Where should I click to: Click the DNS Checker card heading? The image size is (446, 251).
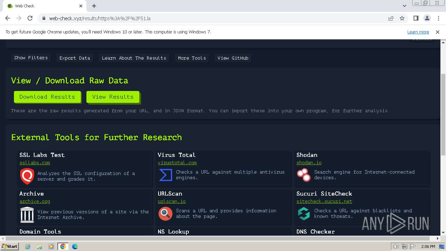pyautogui.click(x=316, y=232)
